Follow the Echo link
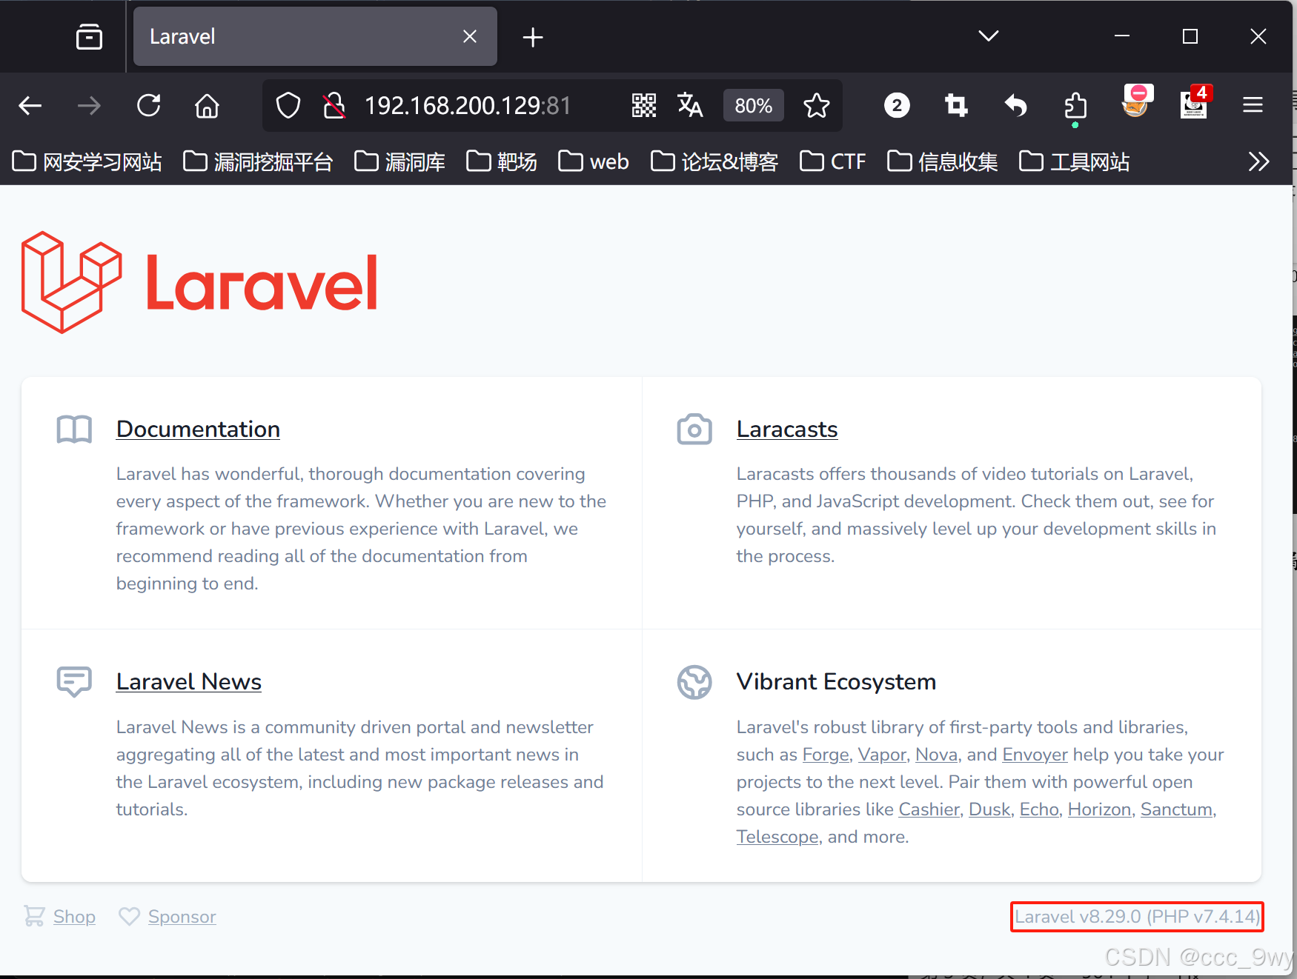 pyautogui.click(x=1039, y=809)
